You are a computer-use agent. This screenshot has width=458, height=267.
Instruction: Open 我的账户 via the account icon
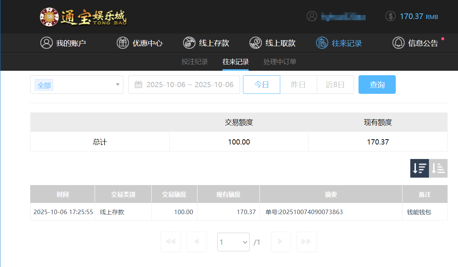coord(46,43)
